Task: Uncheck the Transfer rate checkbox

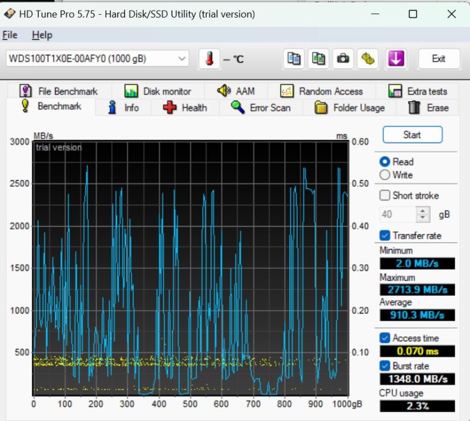Action: (x=385, y=235)
